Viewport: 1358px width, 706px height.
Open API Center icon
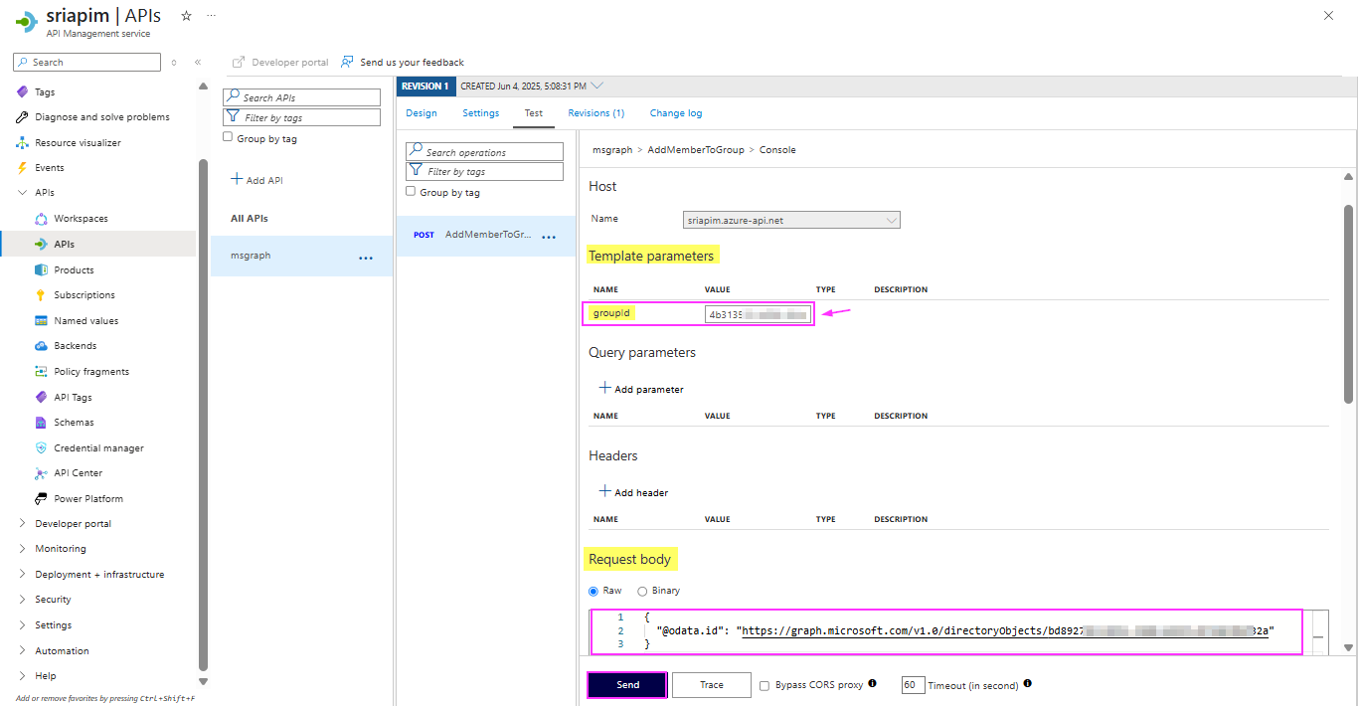click(41, 472)
